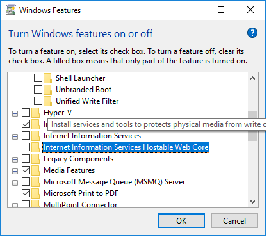Select the Media Features label

point(69,170)
